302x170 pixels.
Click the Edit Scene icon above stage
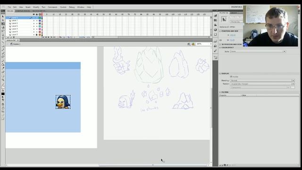tap(189, 44)
